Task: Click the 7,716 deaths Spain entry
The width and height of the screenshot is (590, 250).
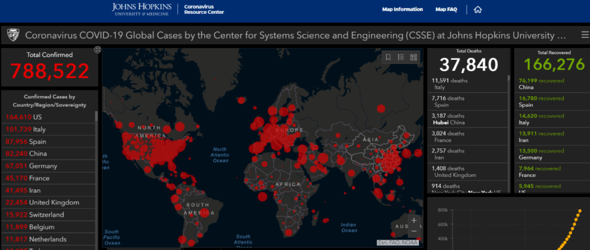Action: (x=467, y=102)
